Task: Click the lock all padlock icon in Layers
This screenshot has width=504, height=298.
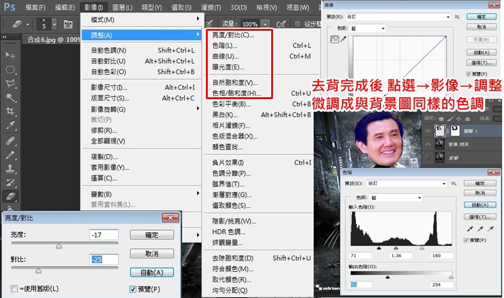Action: tap(468, 119)
